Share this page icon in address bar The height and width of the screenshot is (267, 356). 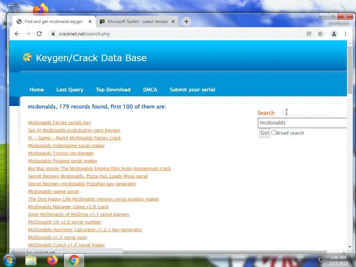point(309,34)
